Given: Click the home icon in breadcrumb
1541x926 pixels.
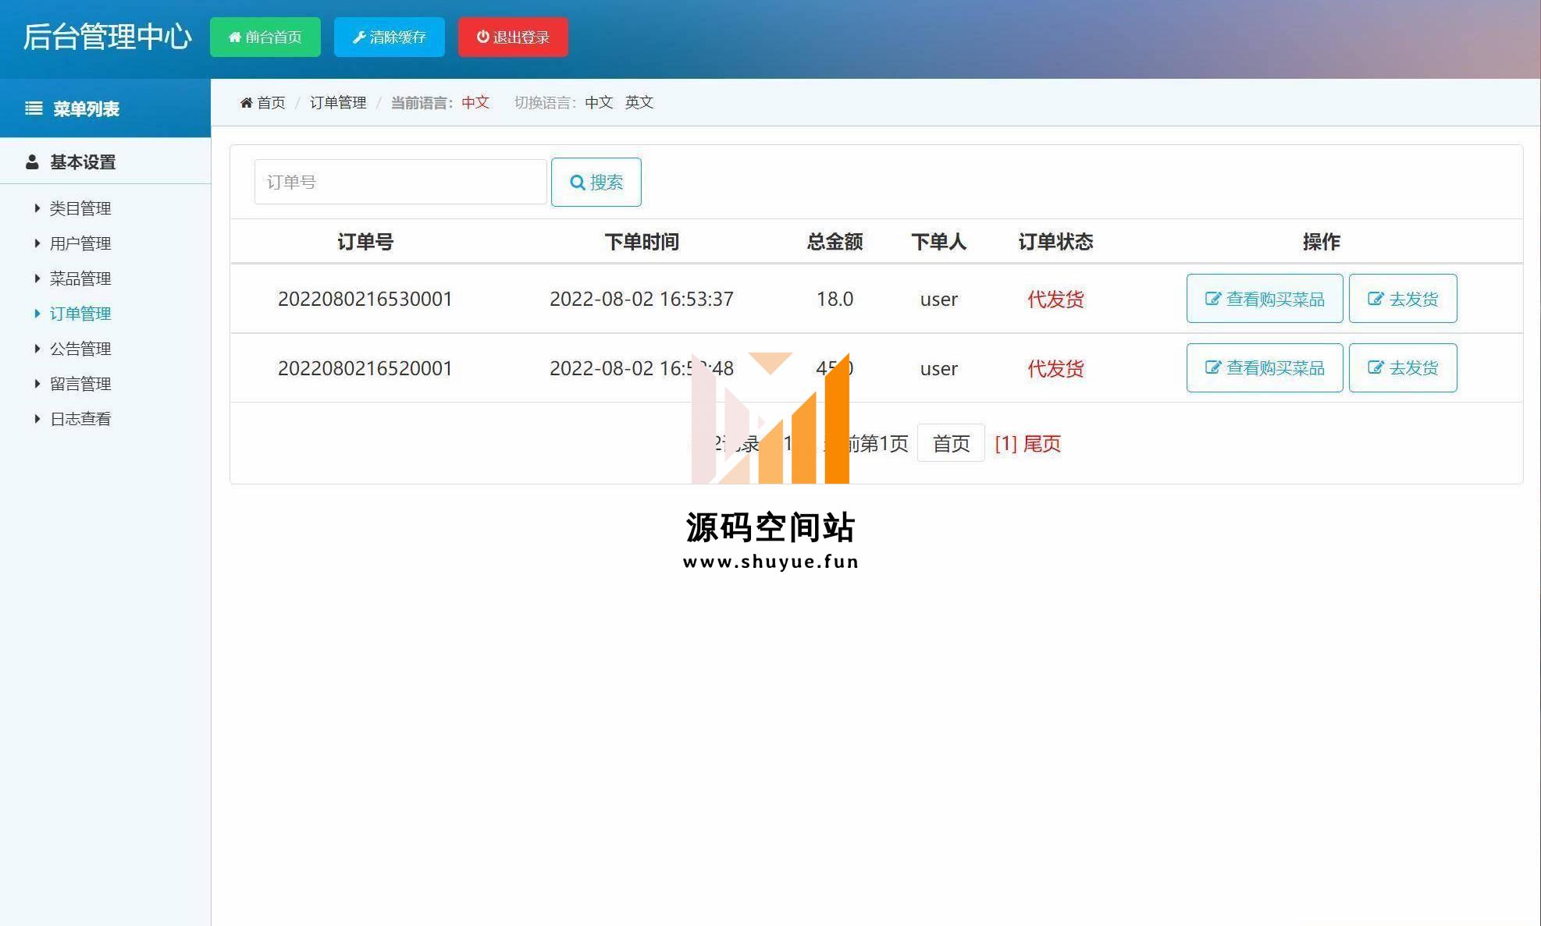Looking at the screenshot, I should point(246,103).
